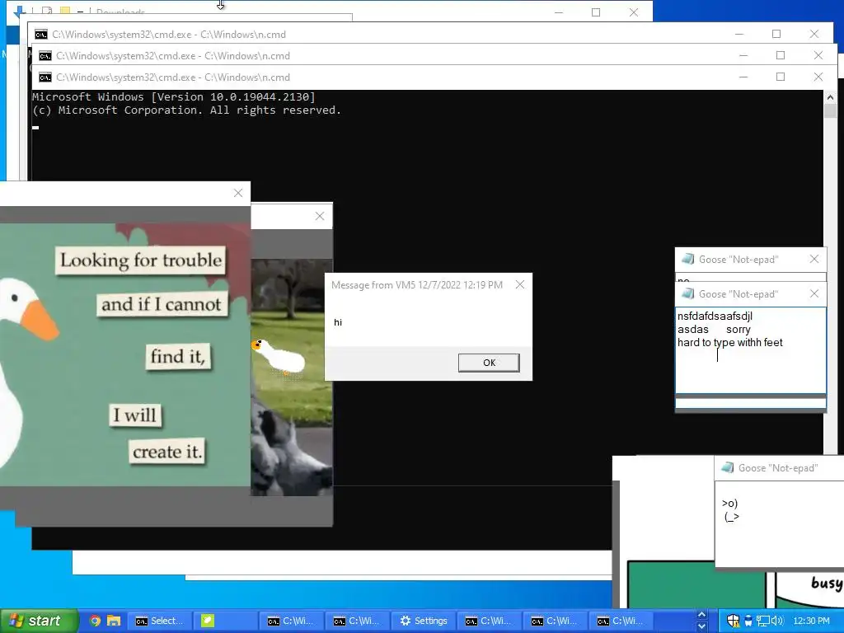
Task: Click the 'busy' text in the comic image
Action: coord(826,584)
